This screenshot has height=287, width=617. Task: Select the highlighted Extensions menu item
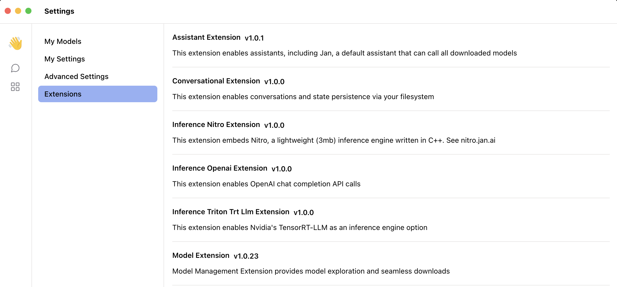click(x=98, y=94)
